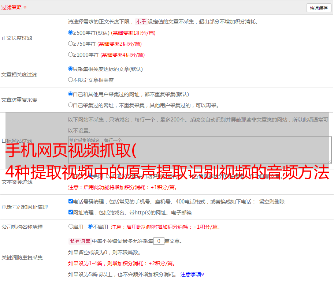Click the 私有词库 tag label
The width and height of the screenshot is (334, 281).
tap(79, 241)
